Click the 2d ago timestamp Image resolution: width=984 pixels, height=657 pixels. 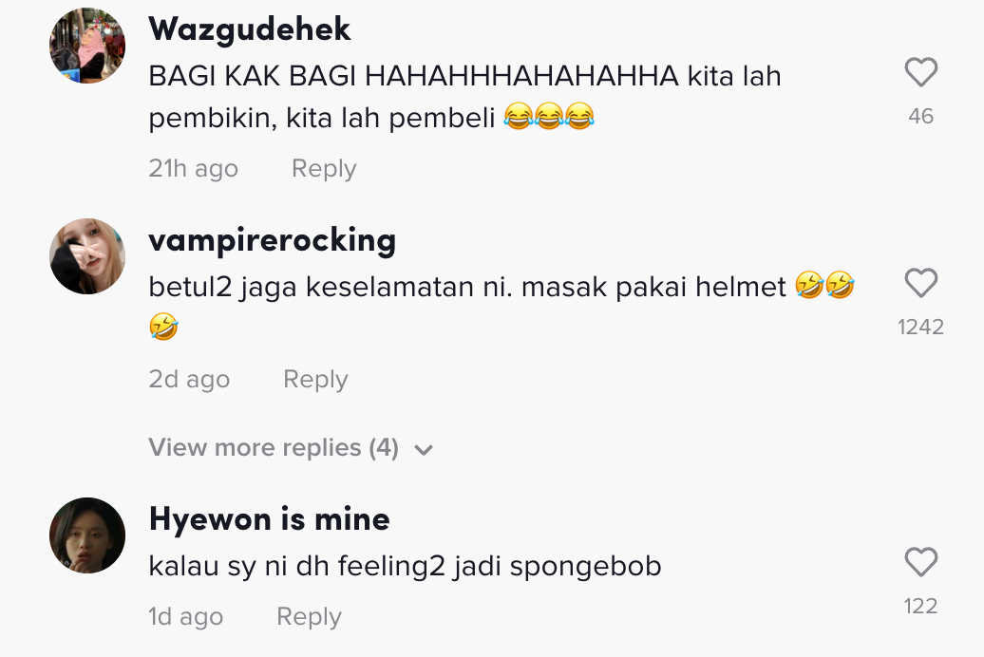189,380
